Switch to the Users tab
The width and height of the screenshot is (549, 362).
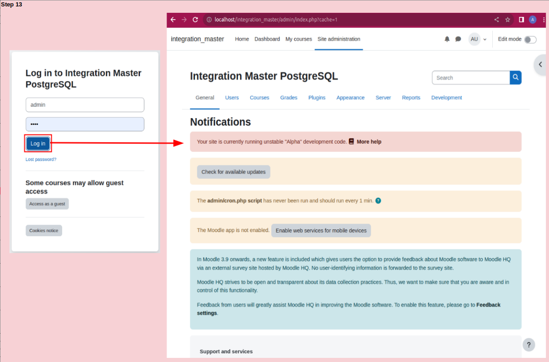232,98
